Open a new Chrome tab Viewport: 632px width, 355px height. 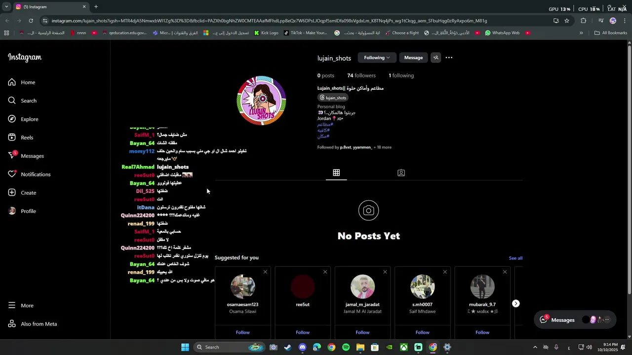point(96,7)
